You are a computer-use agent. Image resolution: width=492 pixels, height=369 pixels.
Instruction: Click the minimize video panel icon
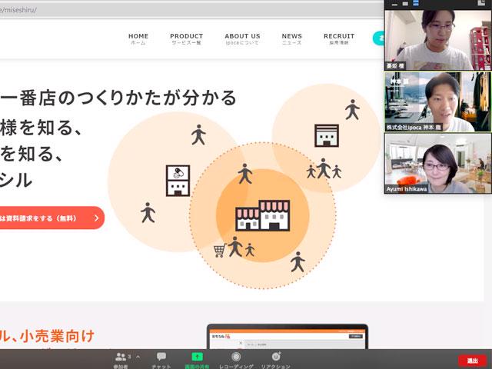[x=394, y=5]
